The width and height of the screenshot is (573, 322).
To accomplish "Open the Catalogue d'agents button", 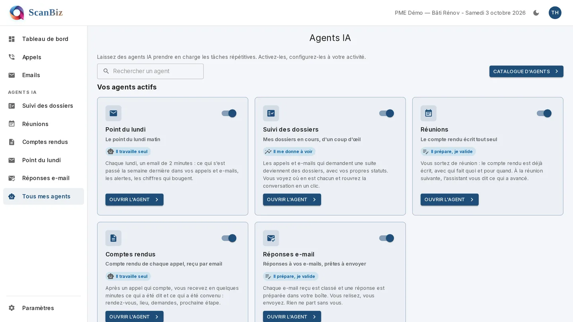I will [526, 71].
